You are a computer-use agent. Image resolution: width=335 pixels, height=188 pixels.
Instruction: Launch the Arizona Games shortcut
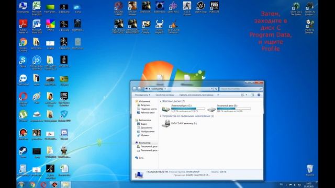click(119, 8)
